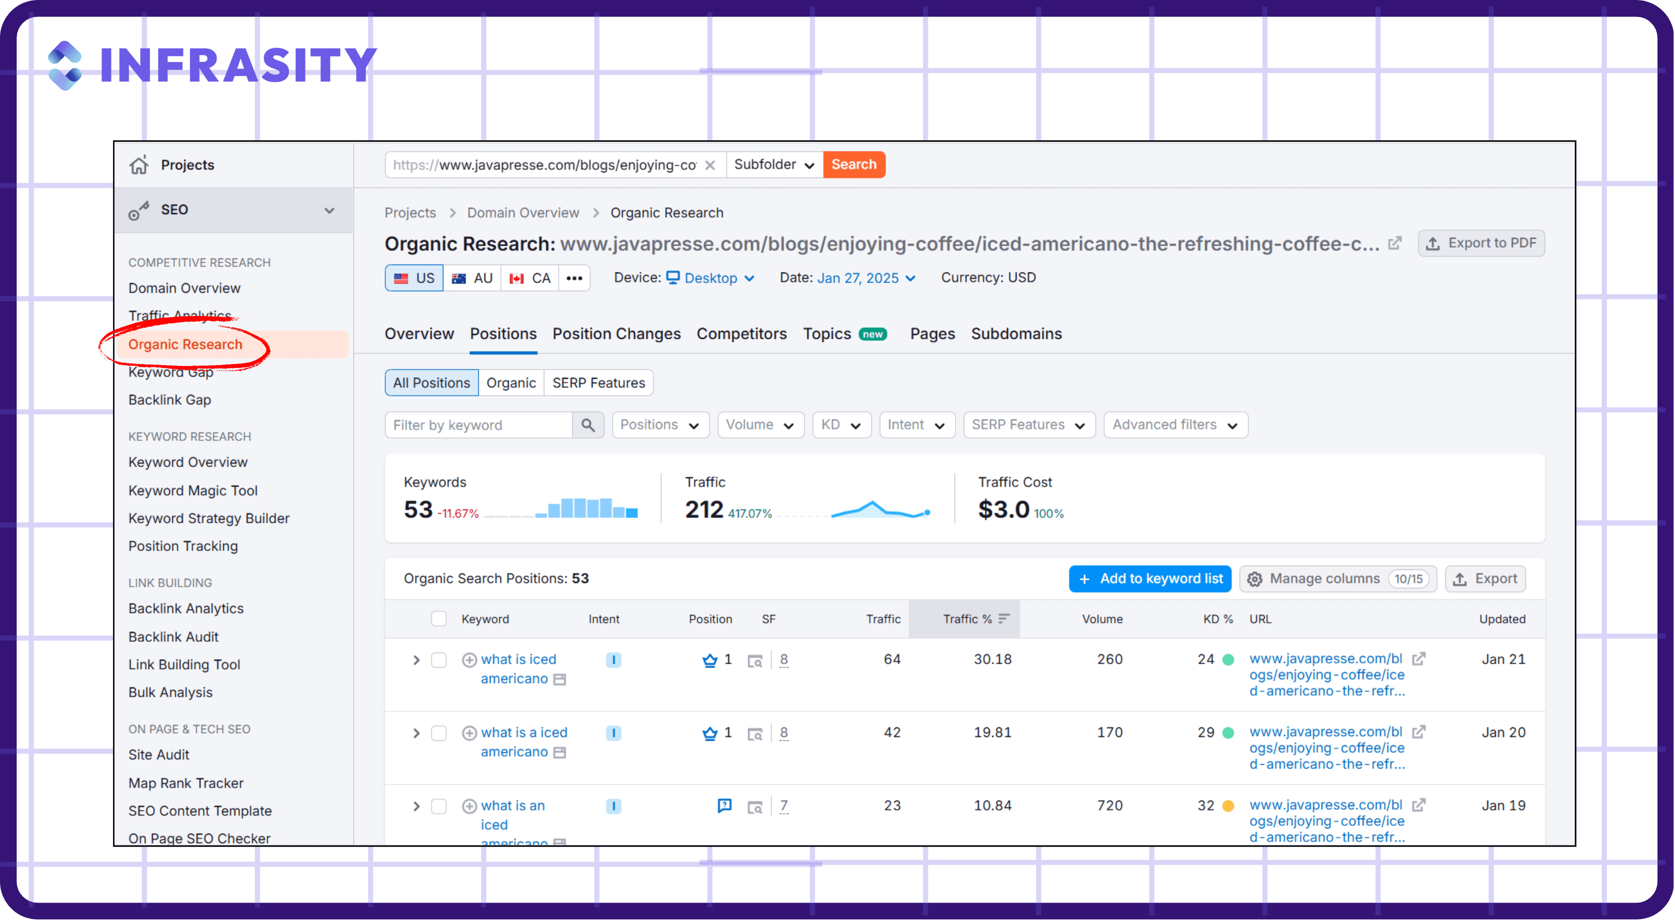
Task: Click the search magnifier in keyword filter
Action: coord(588,425)
